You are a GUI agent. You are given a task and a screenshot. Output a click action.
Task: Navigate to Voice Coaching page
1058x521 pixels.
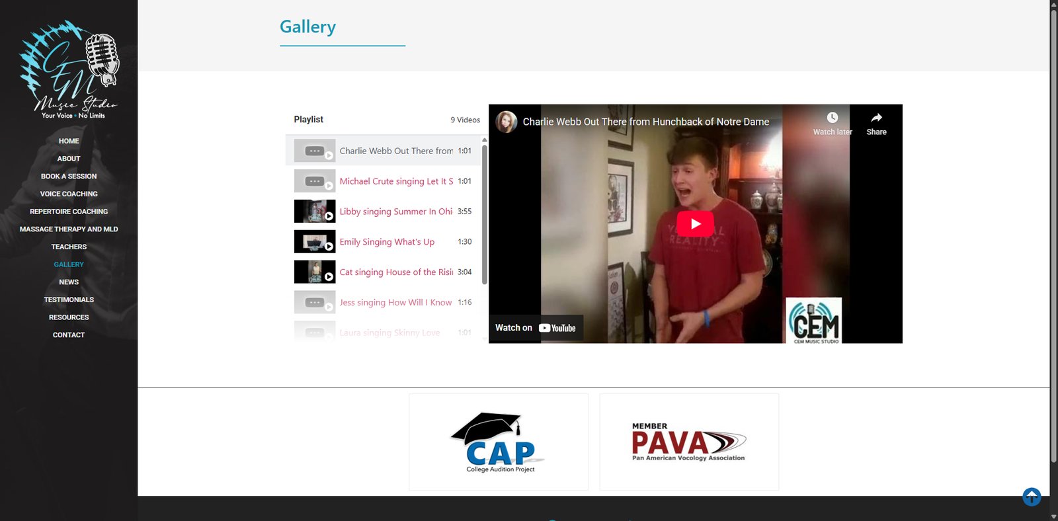(69, 194)
